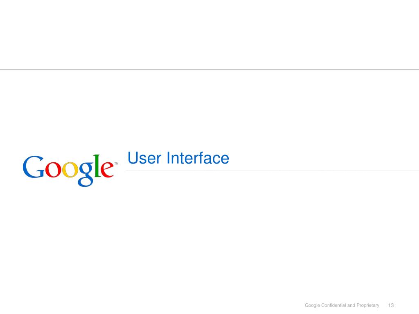Click the word and in the footer

pyautogui.click(x=351, y=305)
